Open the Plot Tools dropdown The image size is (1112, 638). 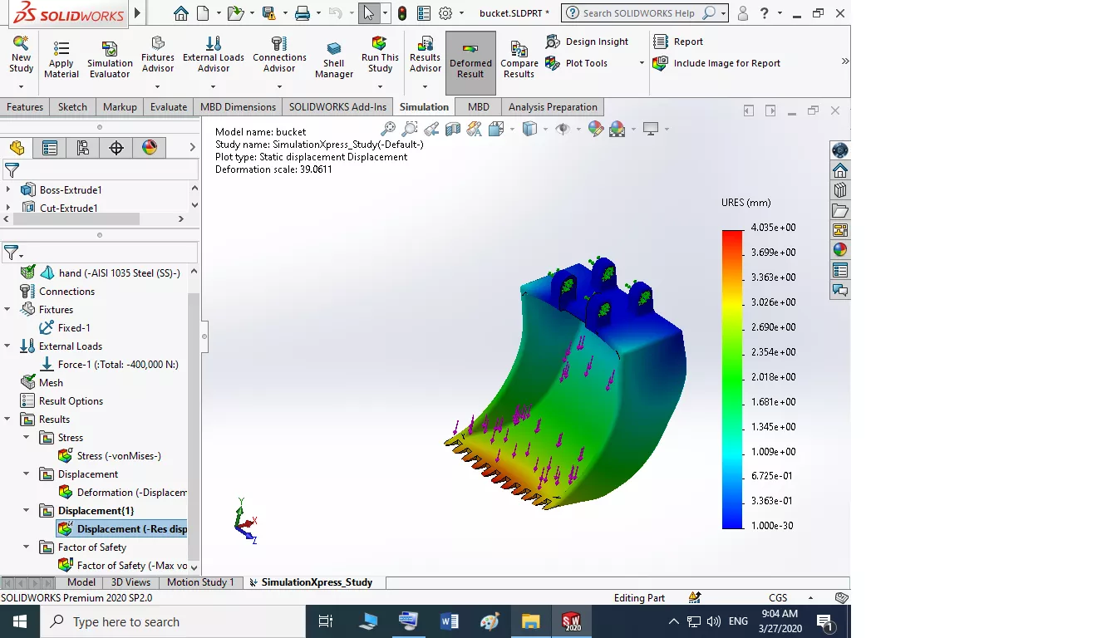pyautogui.click(x=642, y=63)
